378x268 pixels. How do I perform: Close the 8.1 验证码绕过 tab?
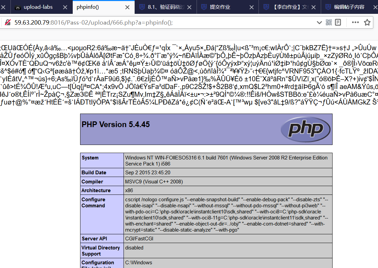190,7
